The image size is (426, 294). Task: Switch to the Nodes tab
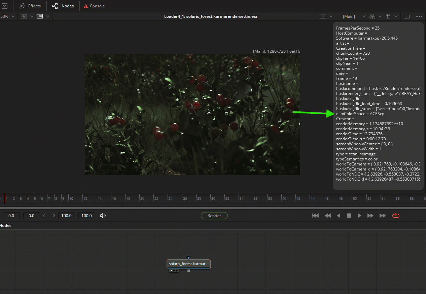(63, 6)
